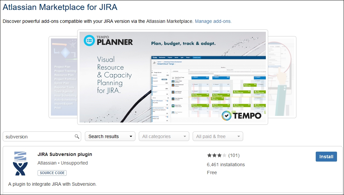This screenshot has height=195, width=344.
Task: Install the JIRA Subversion plugin
Action: coord(326,157)
